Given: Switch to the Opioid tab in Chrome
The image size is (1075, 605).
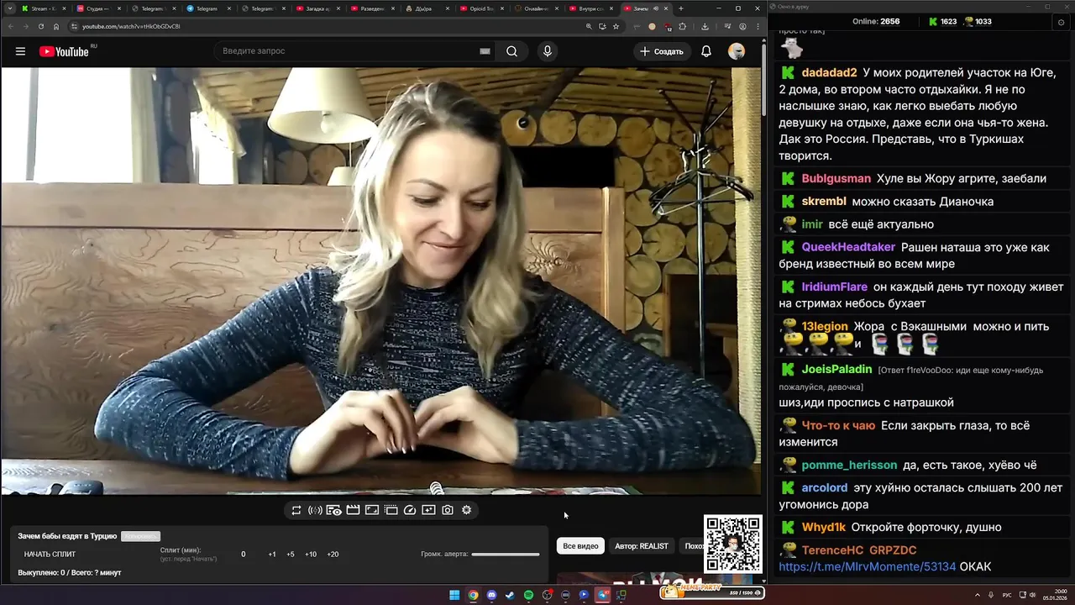Looking at the screenshot, I should point(482,8).
